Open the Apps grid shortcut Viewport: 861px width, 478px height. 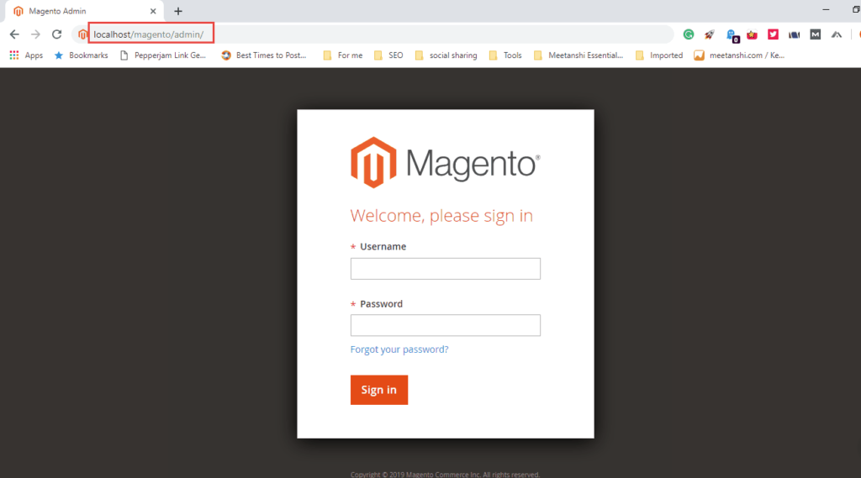pos(26,55)
